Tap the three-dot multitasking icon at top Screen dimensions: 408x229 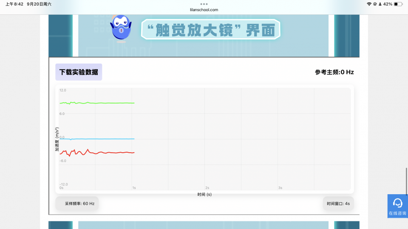pos(204,3)
